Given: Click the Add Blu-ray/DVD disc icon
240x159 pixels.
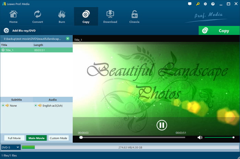Looking at the screenshot, I should coord(6,30).
